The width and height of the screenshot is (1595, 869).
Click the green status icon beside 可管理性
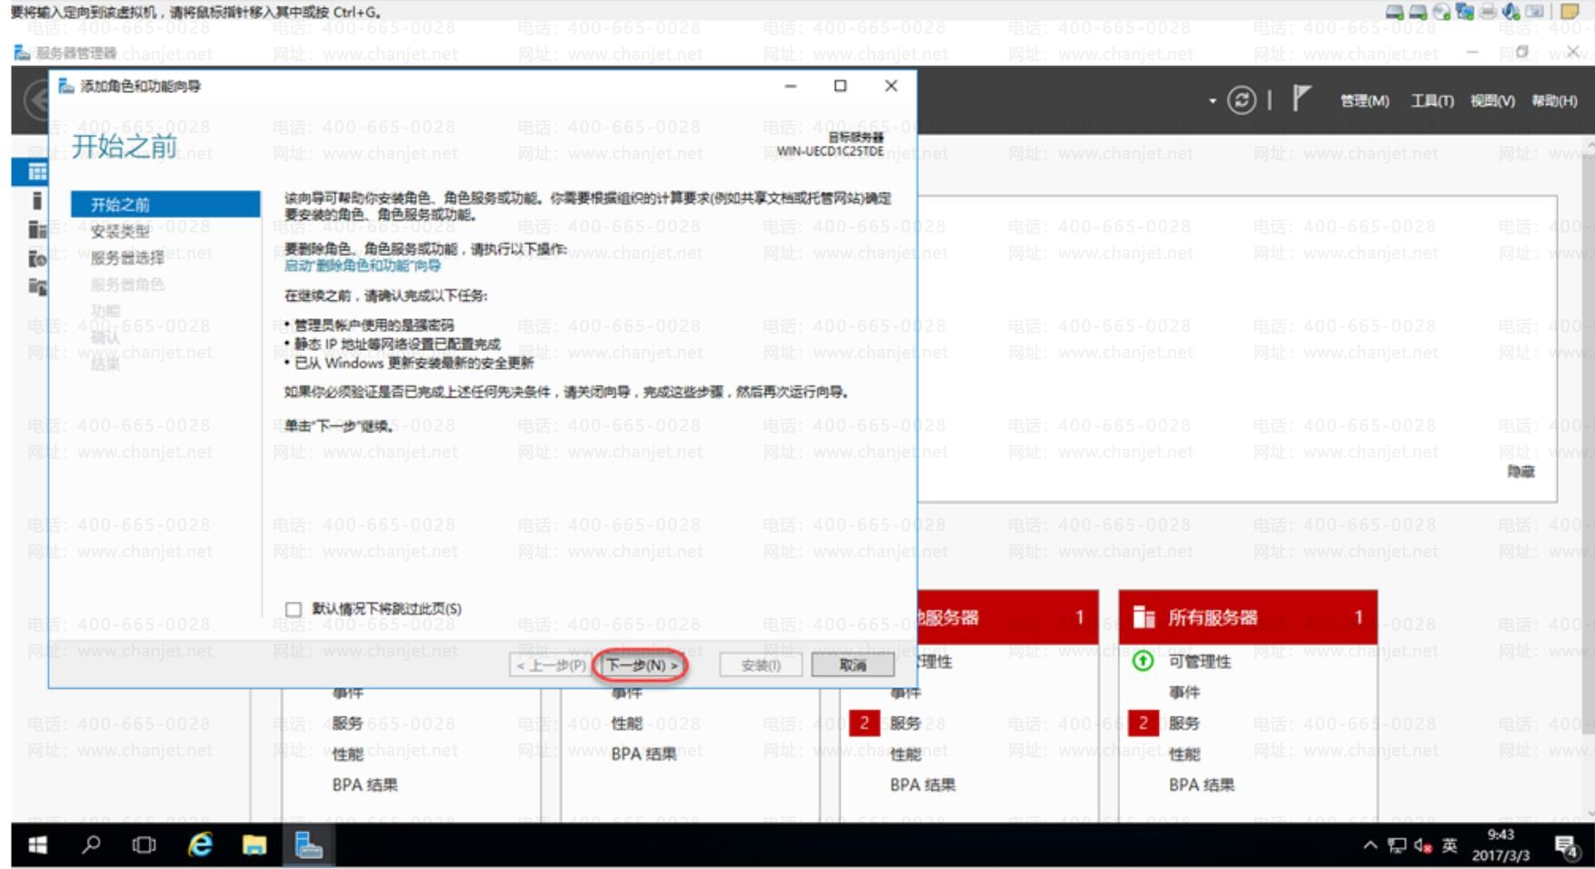coord(1143,662)
